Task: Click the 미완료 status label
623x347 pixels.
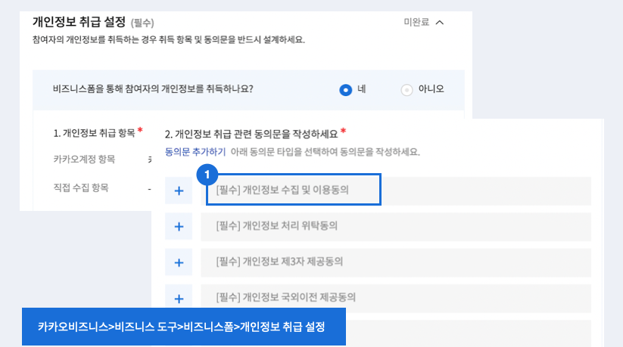Action: [416, 22]
